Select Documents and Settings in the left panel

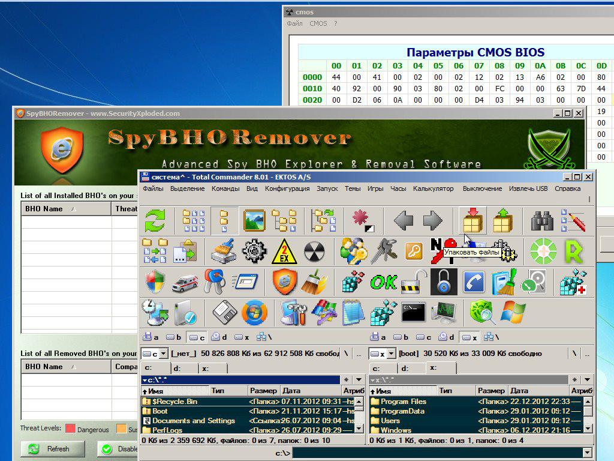tap(248, 421)
